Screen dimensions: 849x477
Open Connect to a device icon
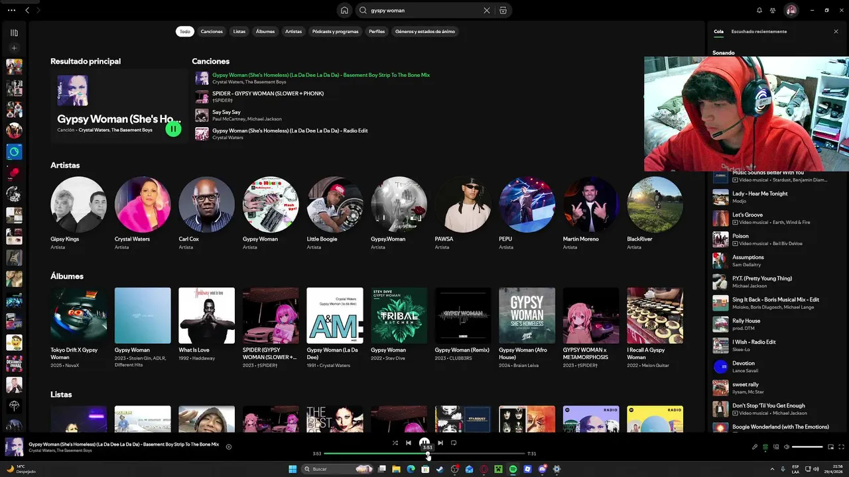[x=776, y=447]
